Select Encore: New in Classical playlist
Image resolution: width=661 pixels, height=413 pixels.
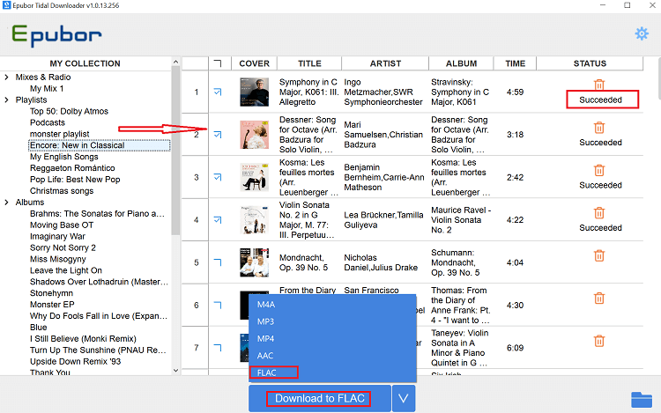[78, 145]
